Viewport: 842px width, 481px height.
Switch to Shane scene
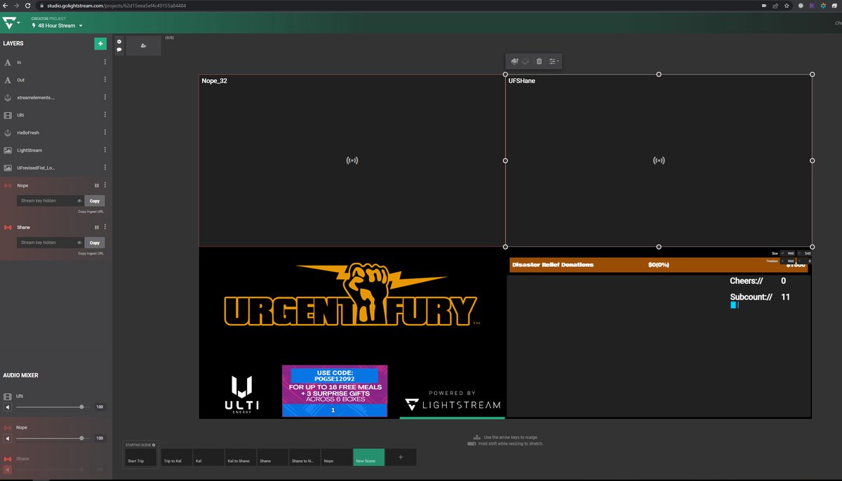273,457
